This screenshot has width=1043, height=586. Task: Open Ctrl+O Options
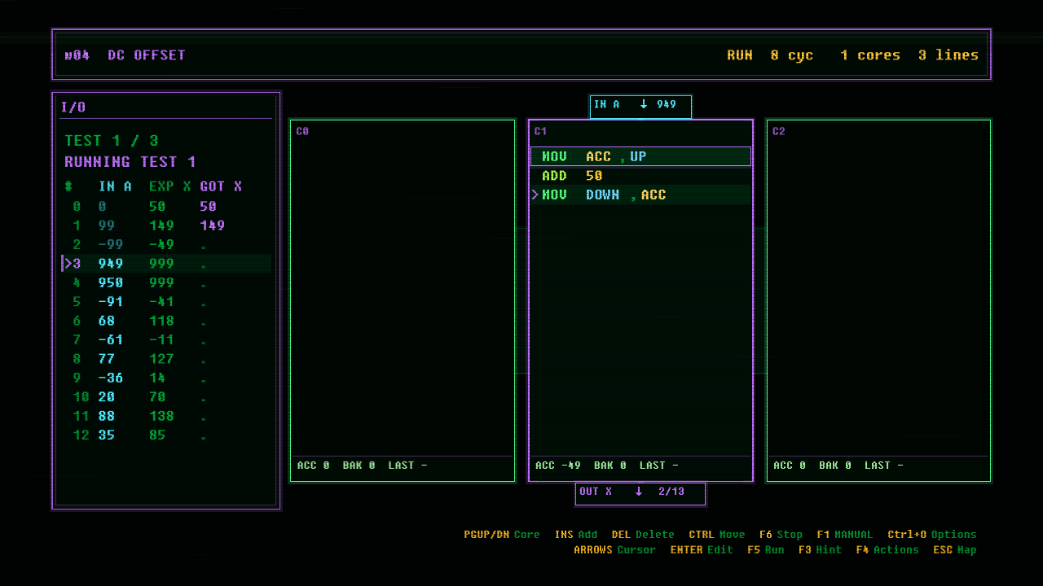pos(932,535)
